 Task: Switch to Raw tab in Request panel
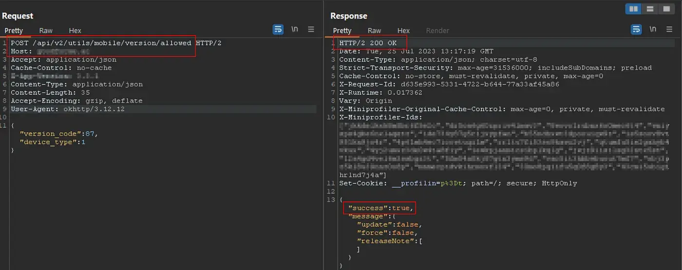pyautogui.click(x=46, y=31)
